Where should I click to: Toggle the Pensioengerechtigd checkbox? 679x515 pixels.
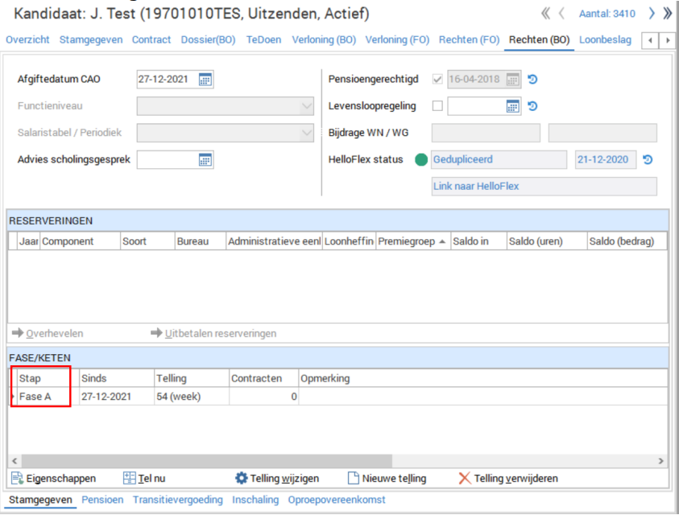[x=437, y=80]
